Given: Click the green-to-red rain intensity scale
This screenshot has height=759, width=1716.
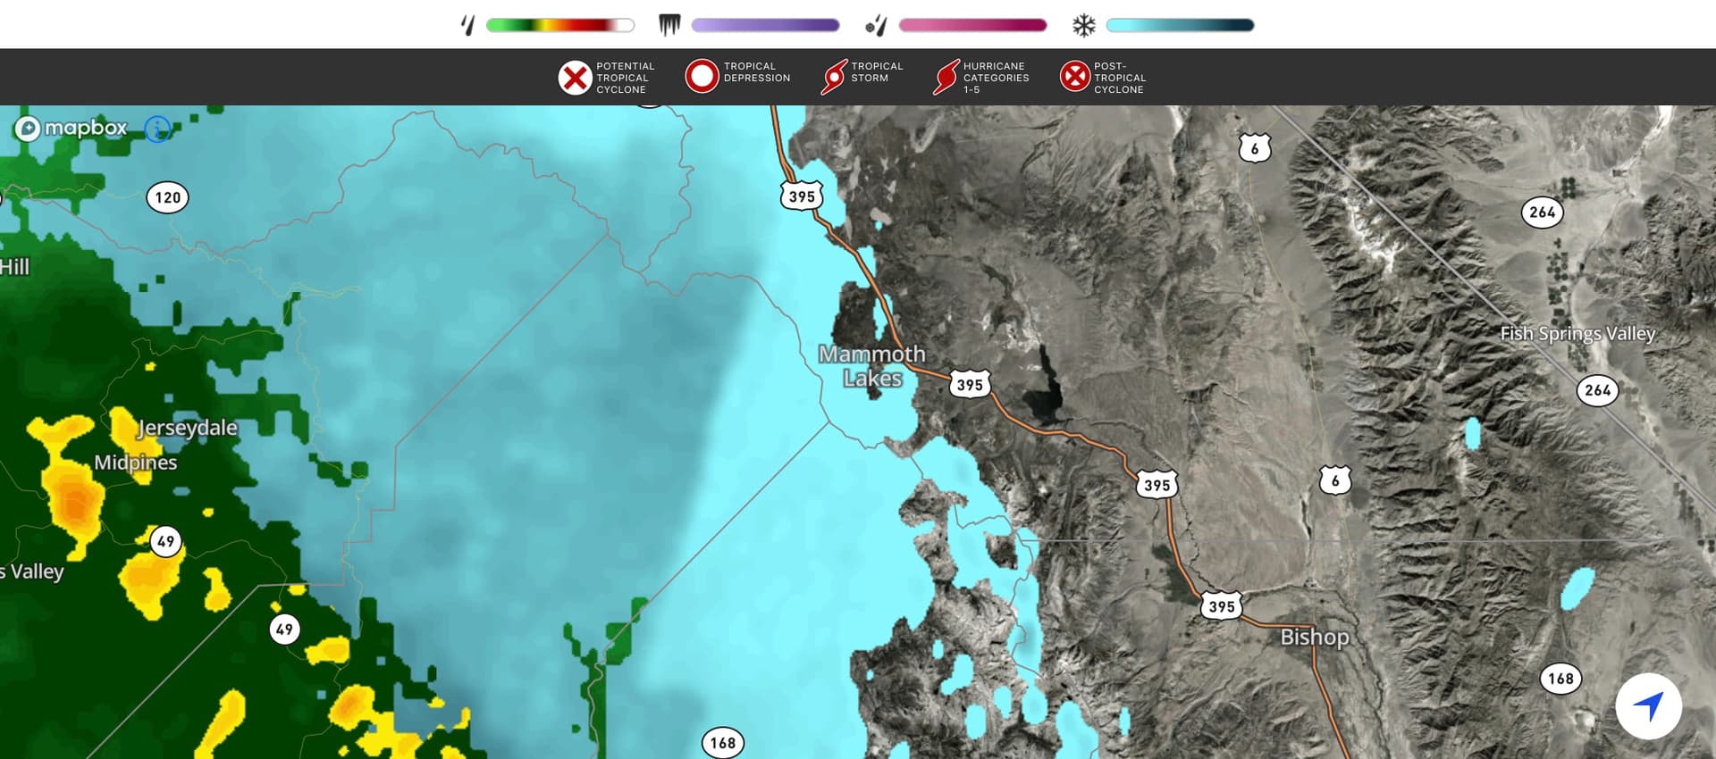Looking at the screenshot, I should click(560, 25).
